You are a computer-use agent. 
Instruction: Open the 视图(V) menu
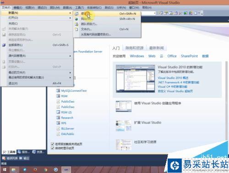[x=30, y=7]
